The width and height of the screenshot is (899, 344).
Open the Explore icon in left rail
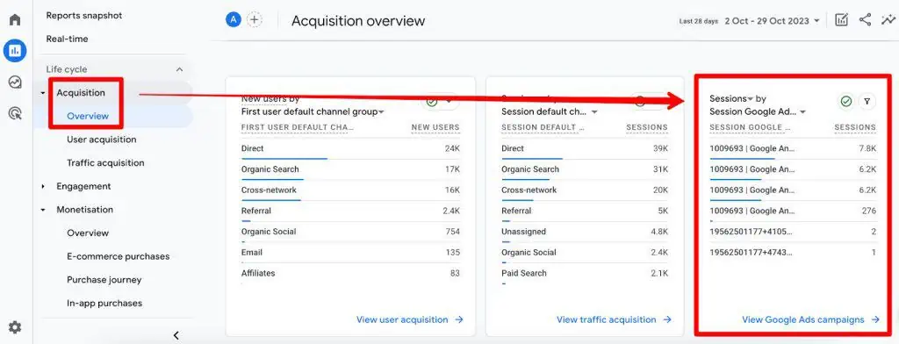(x=15, y=82)
